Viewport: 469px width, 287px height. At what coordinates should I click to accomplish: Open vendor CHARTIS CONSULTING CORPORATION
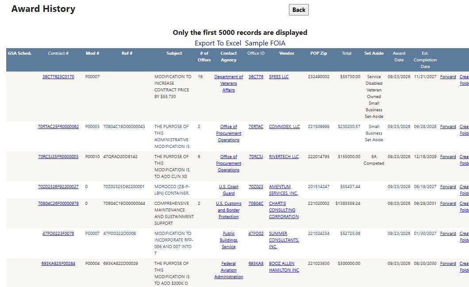coord(284,210)
